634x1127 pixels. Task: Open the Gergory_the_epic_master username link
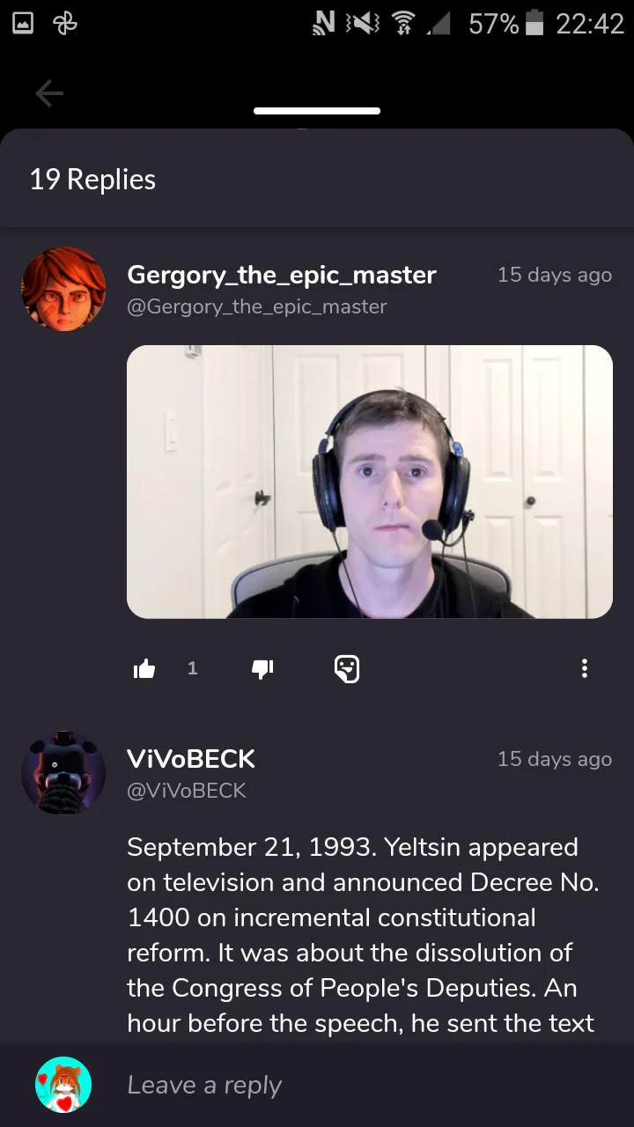pos(282,275)
